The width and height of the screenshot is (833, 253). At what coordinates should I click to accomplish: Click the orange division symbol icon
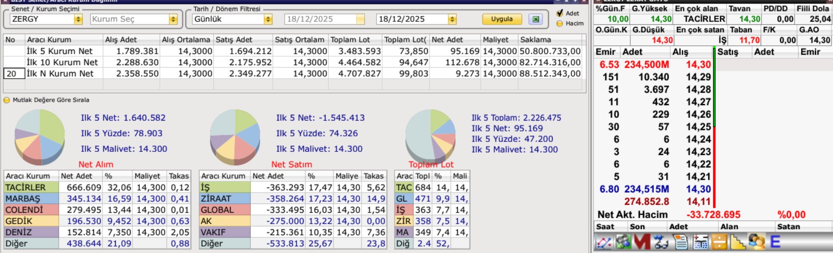tap(719, 243)
